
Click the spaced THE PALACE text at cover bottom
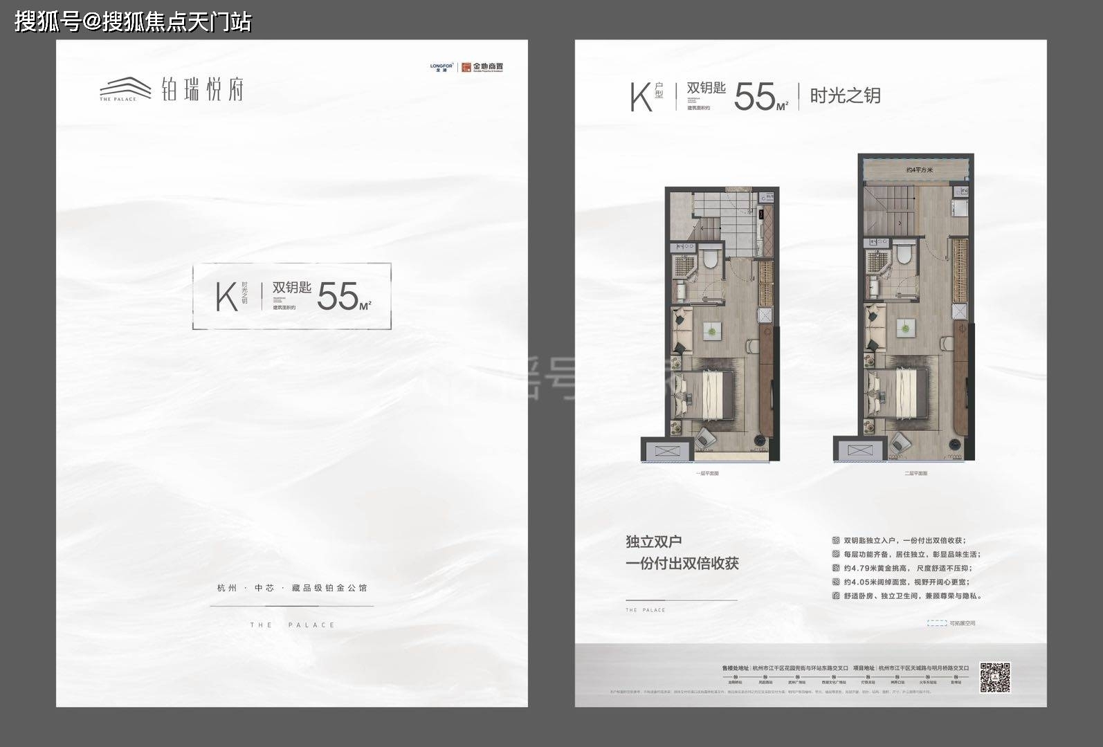[x=292, y=625]
